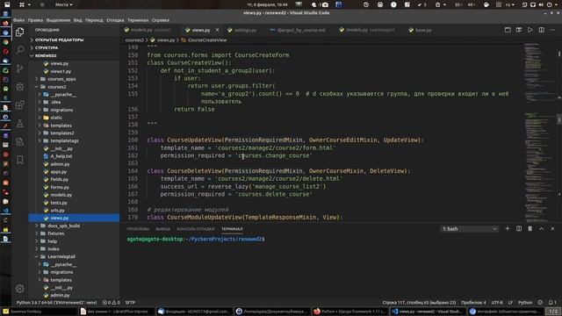
Task: Switch to the Debug Console panel tab
Action: [195, 228]
